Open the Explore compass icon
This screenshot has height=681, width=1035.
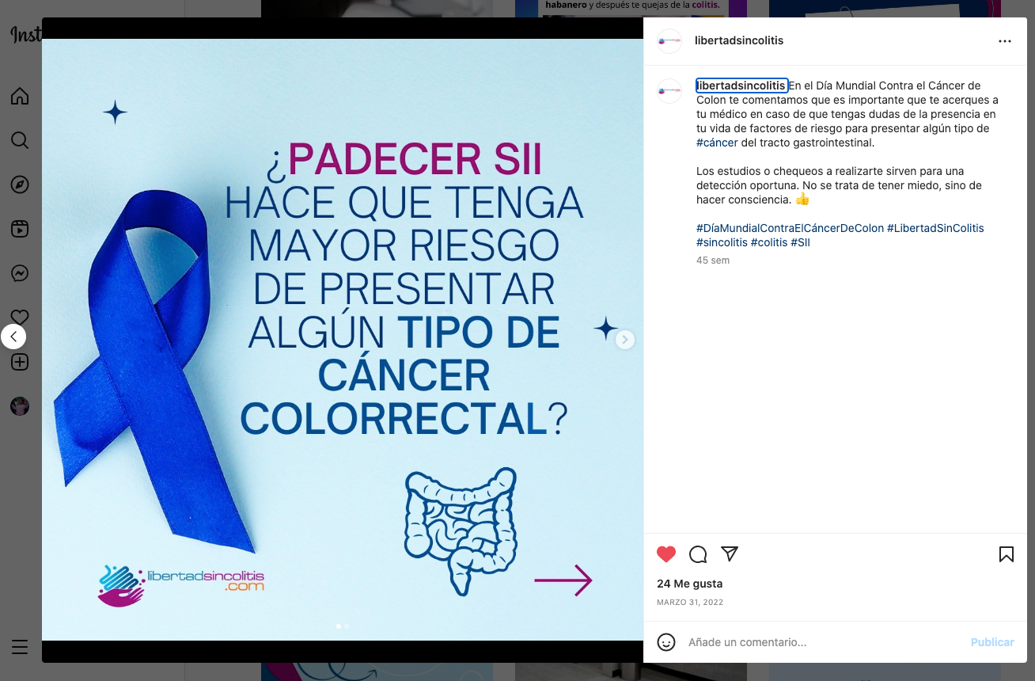[20, 185]
